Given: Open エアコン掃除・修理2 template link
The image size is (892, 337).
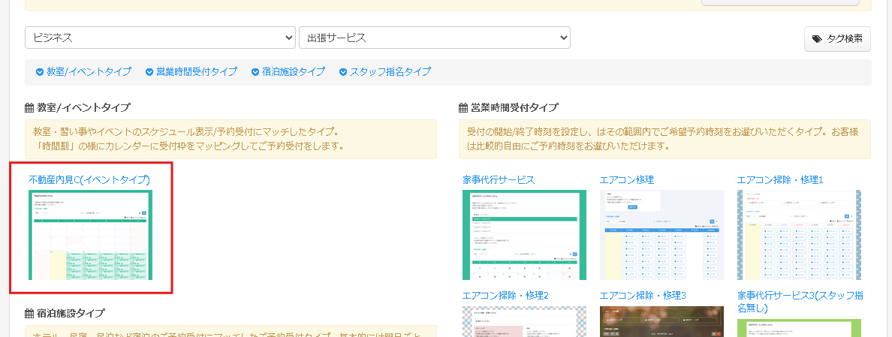Looking at the screenshot, I should coord(506,296).
